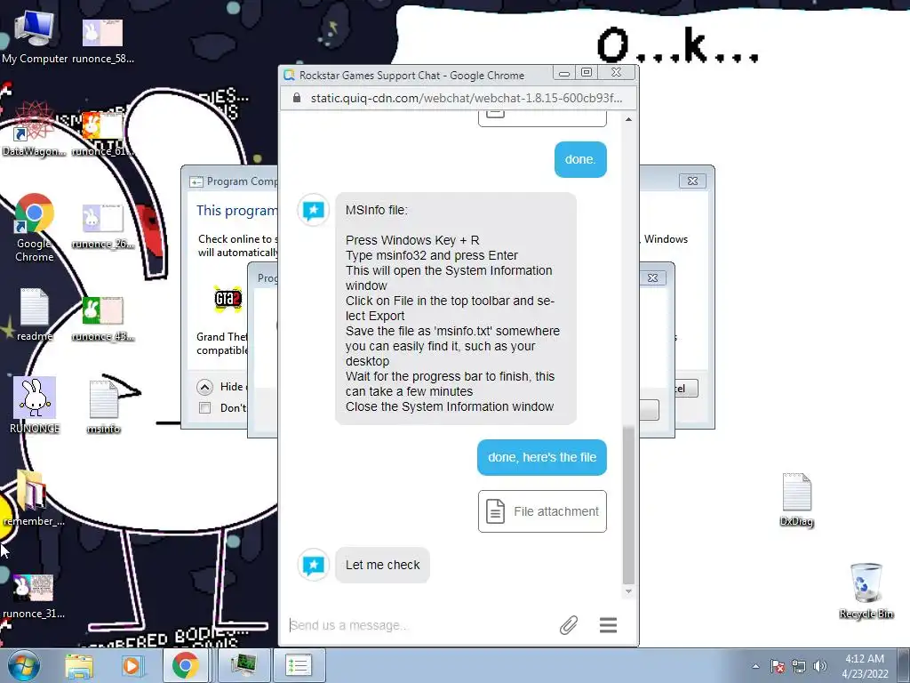
Task: Open My Computer desktop icon
Action: (35, 36)
